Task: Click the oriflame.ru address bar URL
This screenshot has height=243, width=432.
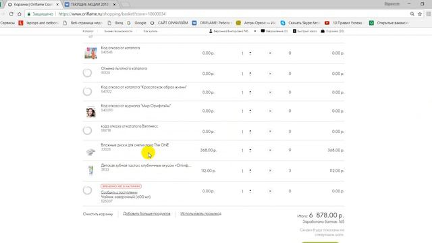Action: click(112, 13)
